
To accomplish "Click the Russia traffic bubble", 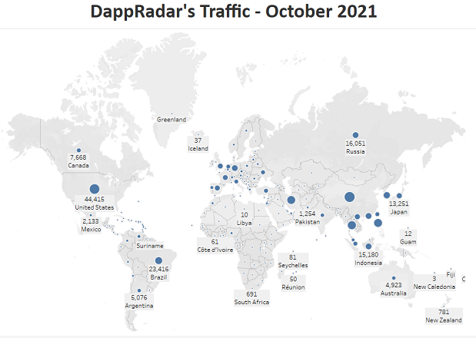I will (x=355, y=135).
